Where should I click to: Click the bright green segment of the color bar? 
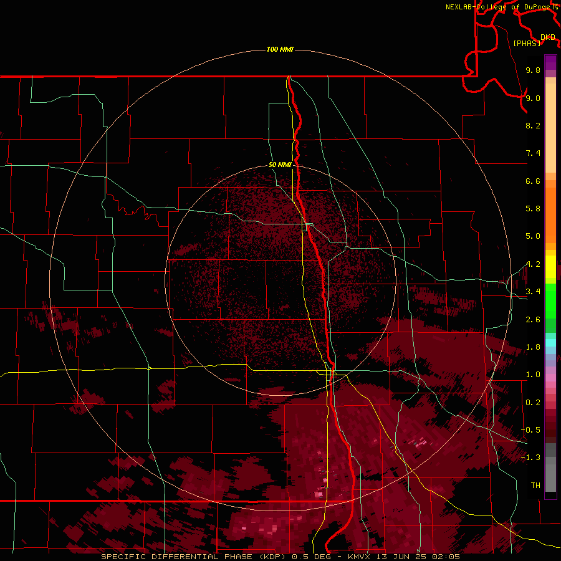click(550, 300)
